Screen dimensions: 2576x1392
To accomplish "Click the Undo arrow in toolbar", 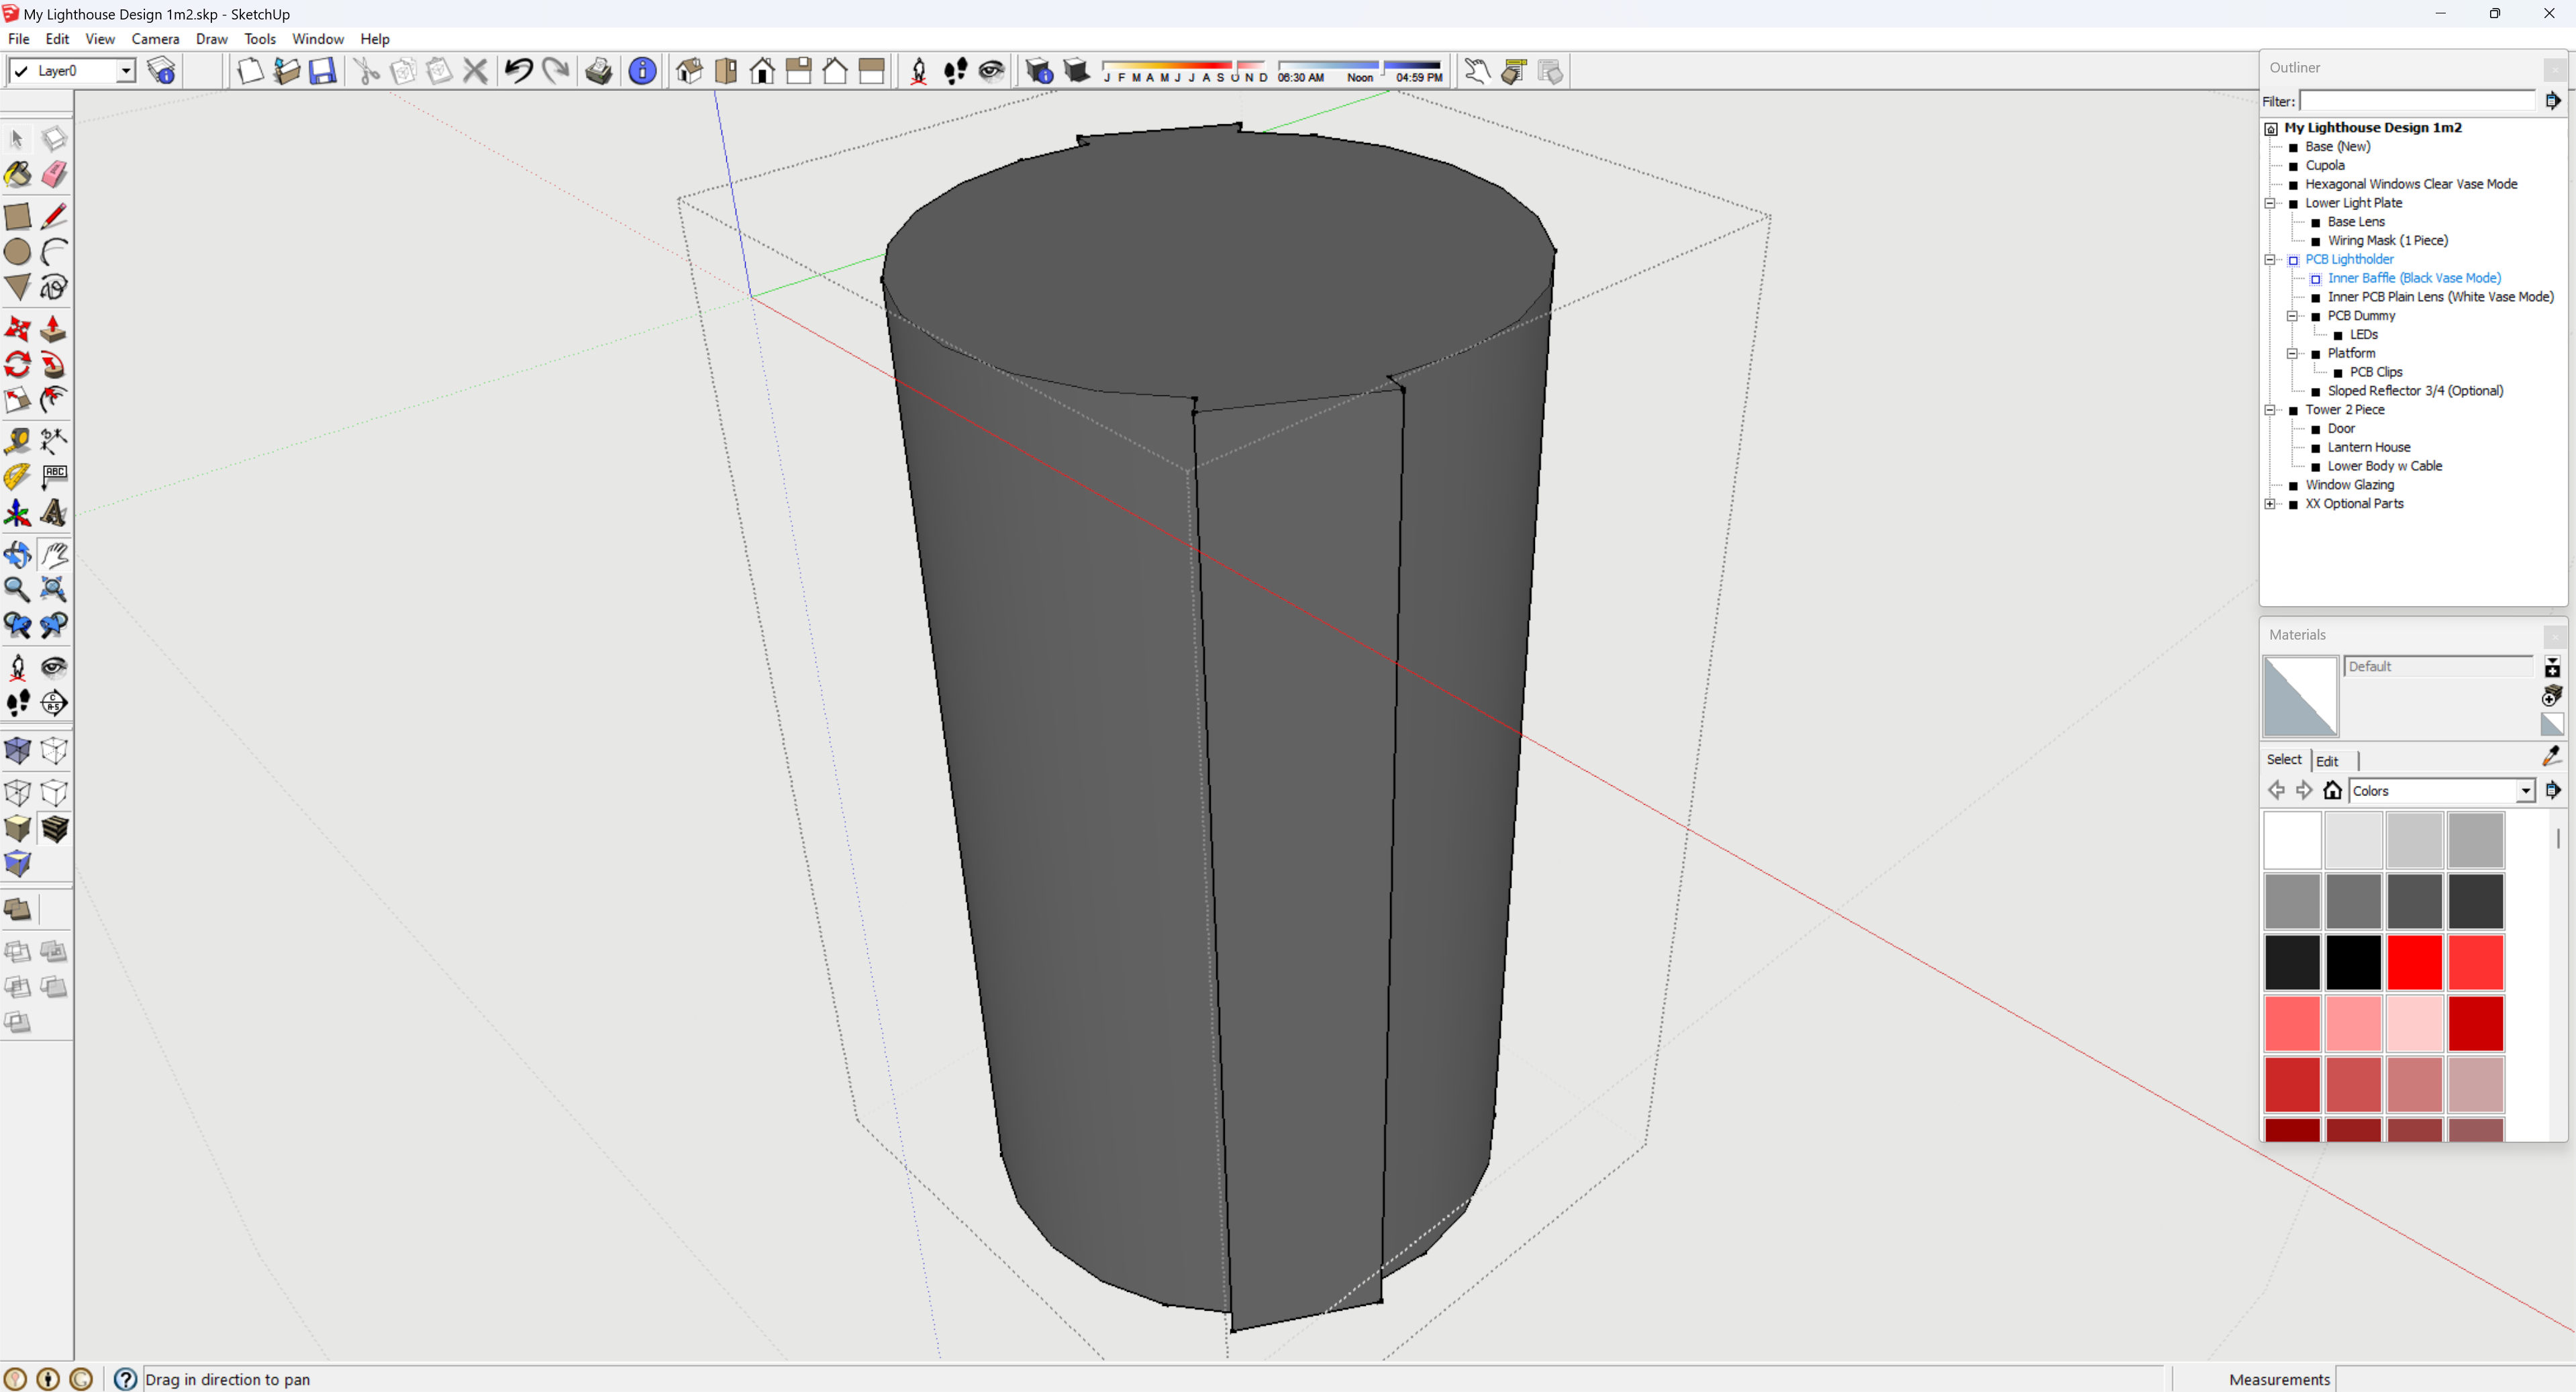I will click(x=519, y=71).
